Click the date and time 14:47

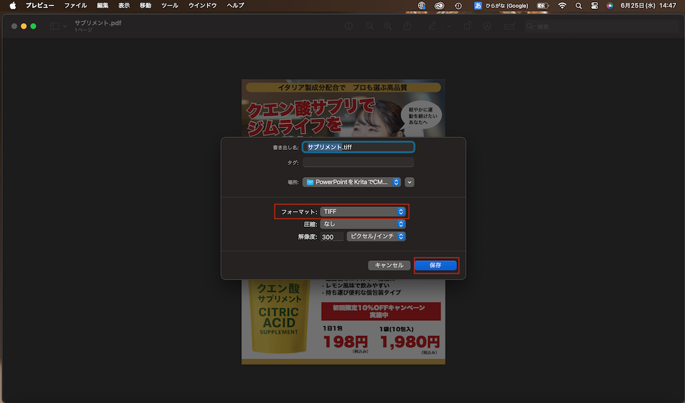point(648,5)
